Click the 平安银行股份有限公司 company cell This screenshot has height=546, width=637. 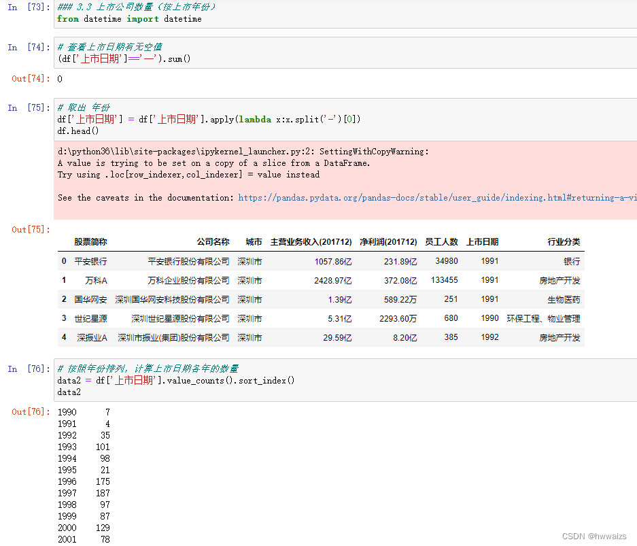[x=188, y=261]
